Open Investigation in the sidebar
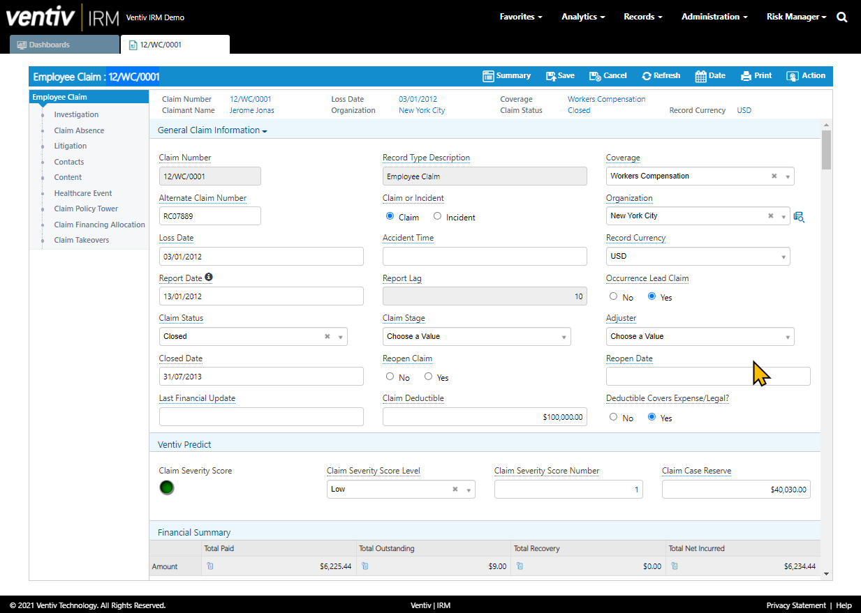The width and height of the screenshot is (861, 613). (76, 115)
